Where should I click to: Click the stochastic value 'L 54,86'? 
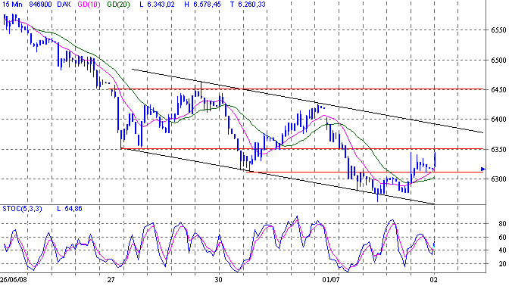pyautogui.click(x=70, y=209)
